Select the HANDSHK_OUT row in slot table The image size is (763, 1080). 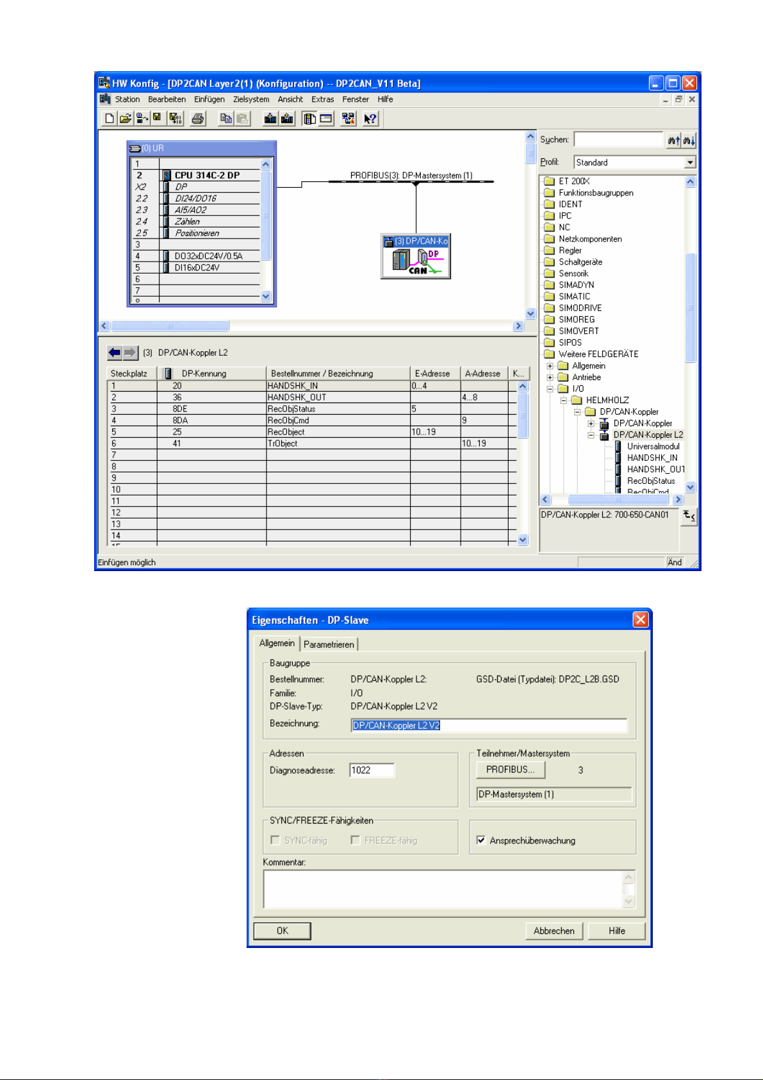point(312,397)
